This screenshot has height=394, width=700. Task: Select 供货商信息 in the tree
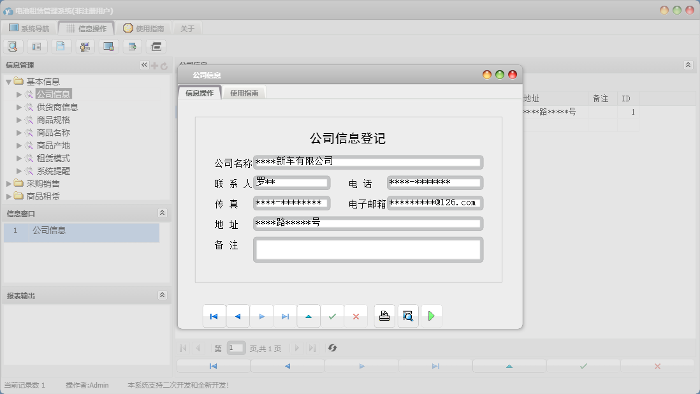(57, 107)
